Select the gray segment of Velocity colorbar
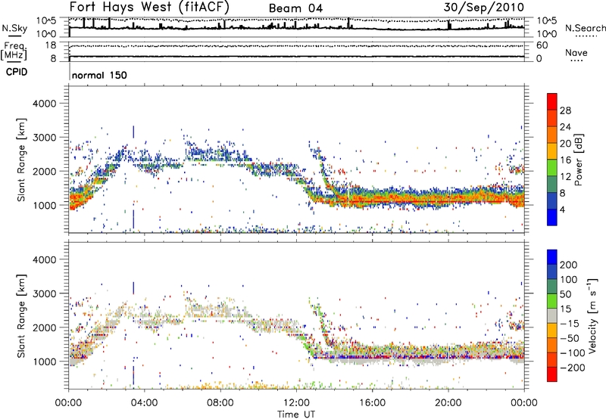The image size is (606, 419). click(x=552, y=315)
